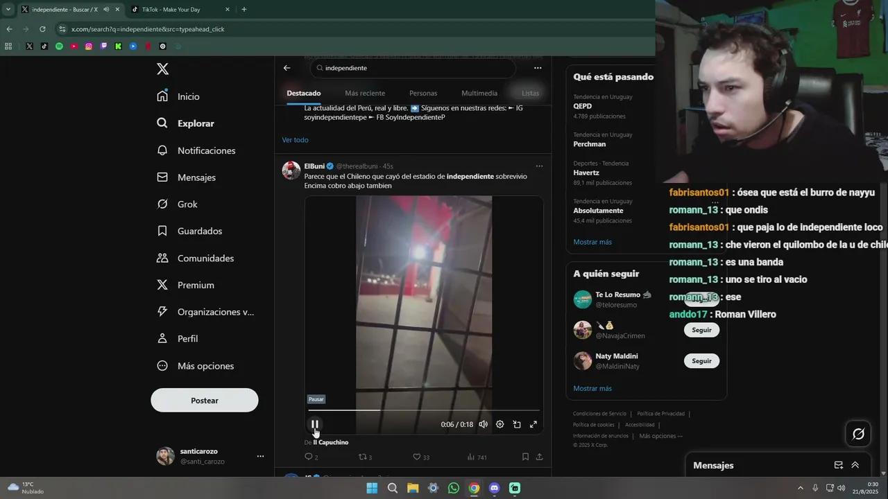Share ElBuni's post

point(539,457)
